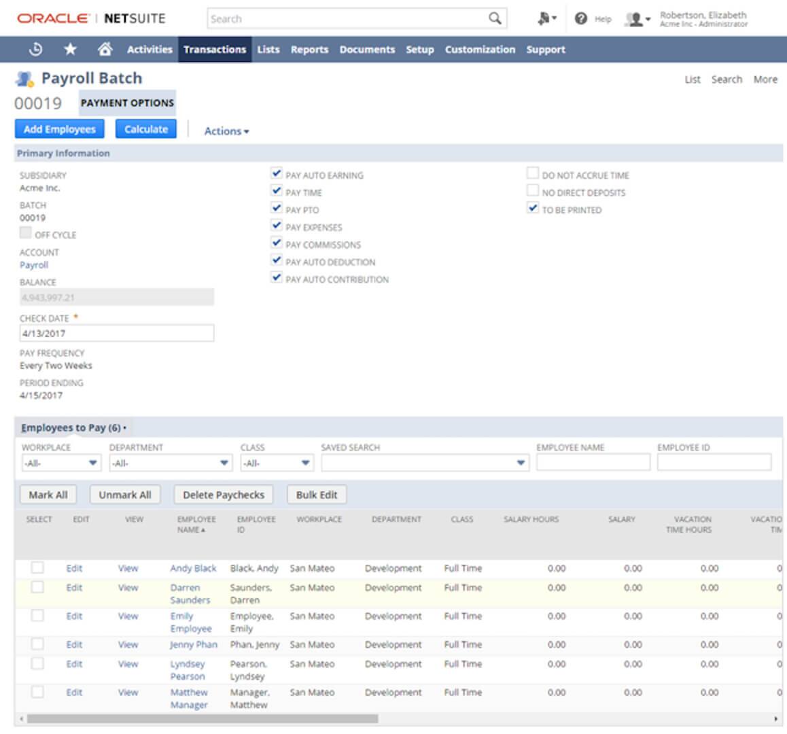Click the Payment Options label
This screenshot has height=734, width=787.
[128, 103]
